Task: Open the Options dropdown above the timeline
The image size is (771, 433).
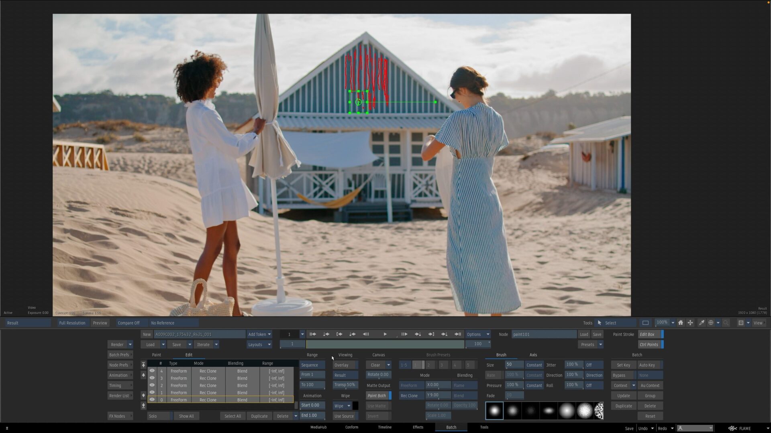Action: click(477, 334)
